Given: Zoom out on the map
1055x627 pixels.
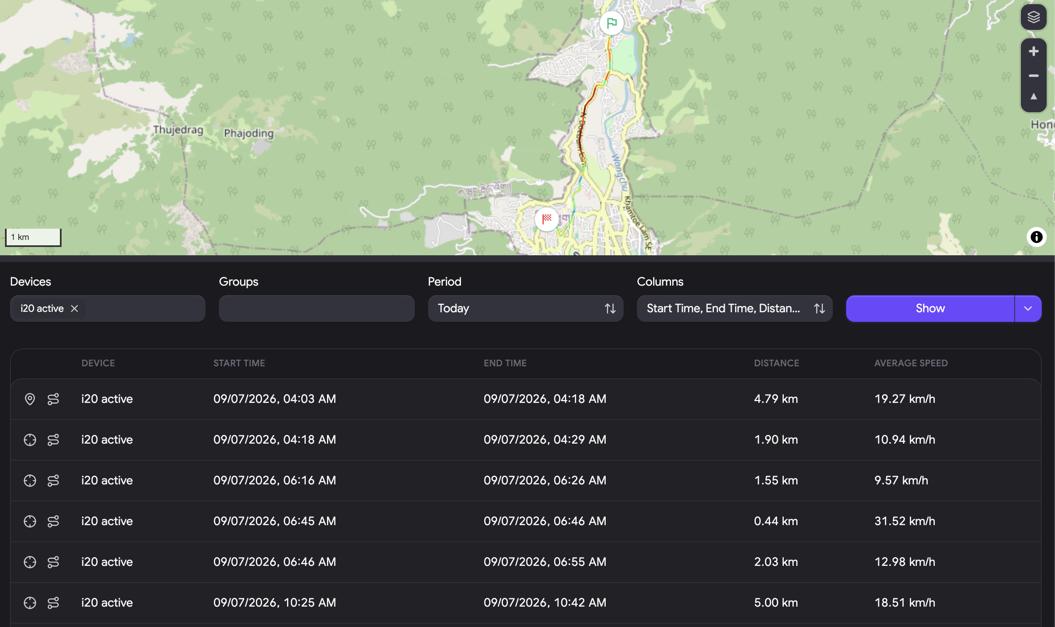Looking at the screenshot, I should tap(1033, 76).
